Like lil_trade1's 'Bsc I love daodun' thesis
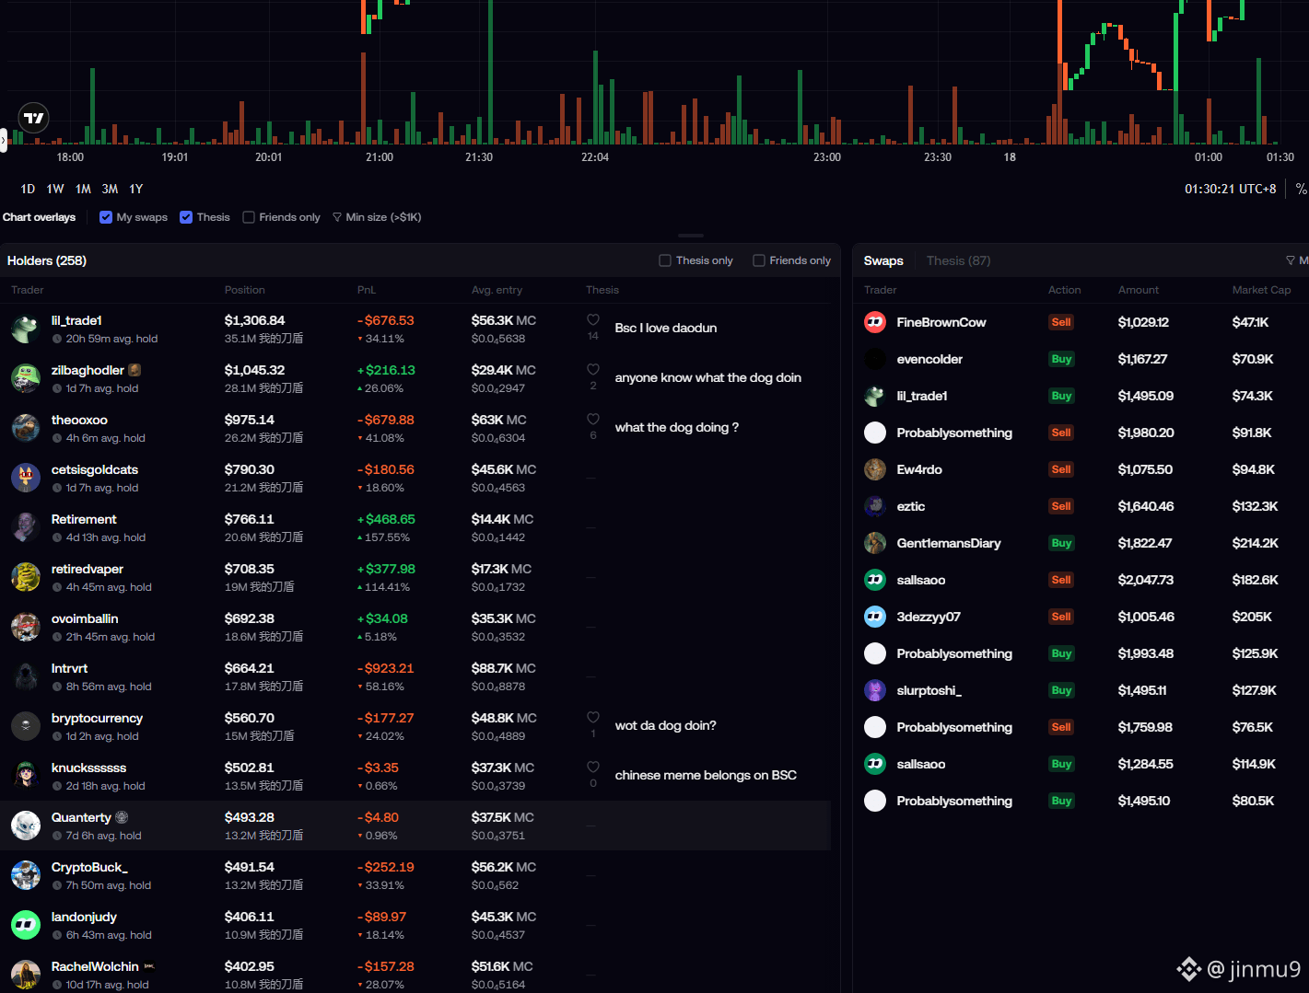The width and height of the screenshot is (1309, 993). pyautogui.click(x=593, y=320)
